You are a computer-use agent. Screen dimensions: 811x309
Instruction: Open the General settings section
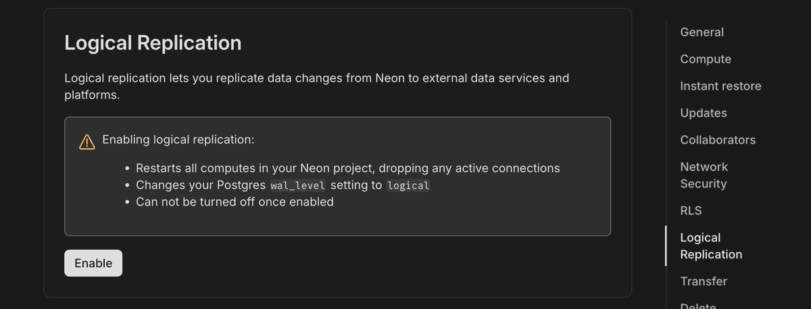702,32
